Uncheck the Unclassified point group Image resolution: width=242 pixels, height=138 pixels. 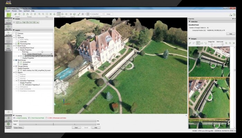pyautogui.click(x=19, y=62)
